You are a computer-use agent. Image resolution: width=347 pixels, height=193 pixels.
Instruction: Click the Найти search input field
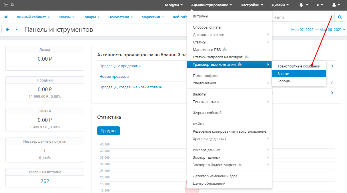click(x=302, y=17)
